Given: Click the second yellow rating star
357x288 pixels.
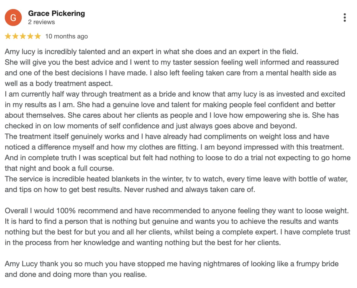Looking at the screenshot, I should [15, 36].
